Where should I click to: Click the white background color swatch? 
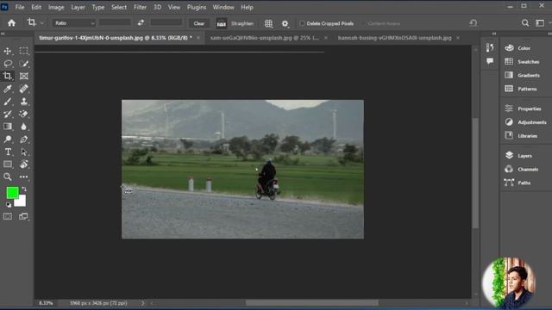pyautogui.click(x=22, y=202)
